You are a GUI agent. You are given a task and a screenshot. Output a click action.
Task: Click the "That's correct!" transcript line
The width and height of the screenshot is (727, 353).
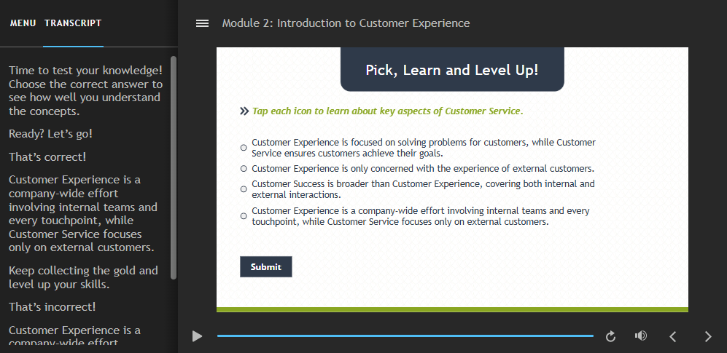tap(47, 156)
